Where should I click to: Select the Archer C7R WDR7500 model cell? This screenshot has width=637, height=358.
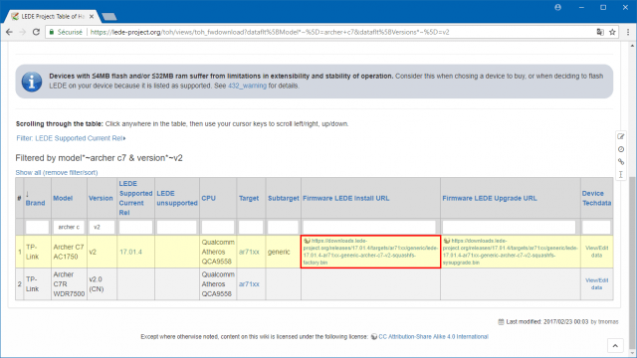coord(69,284)
